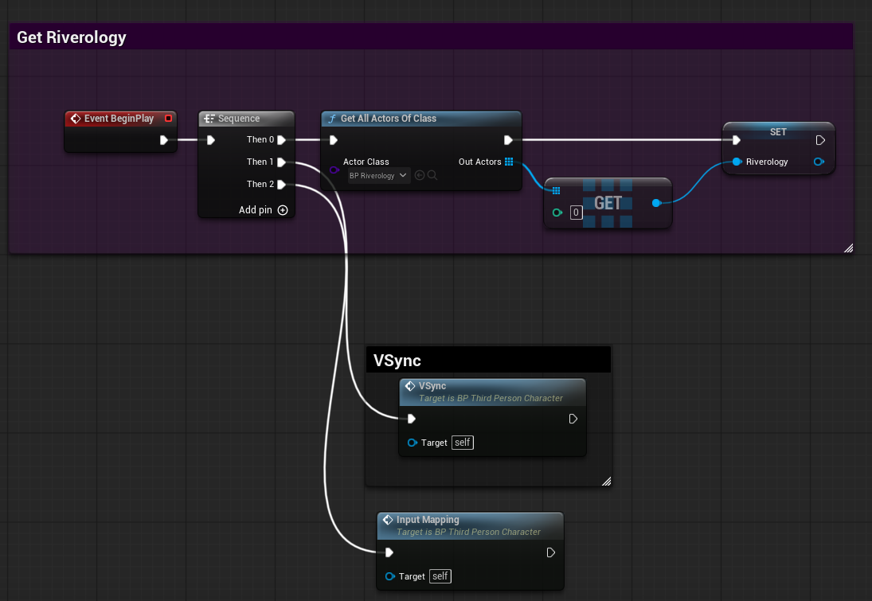The width and height of the screenshot is (872, 601).
Task: Click the array input grid pin on GET node
Action: tap(555, 190)
